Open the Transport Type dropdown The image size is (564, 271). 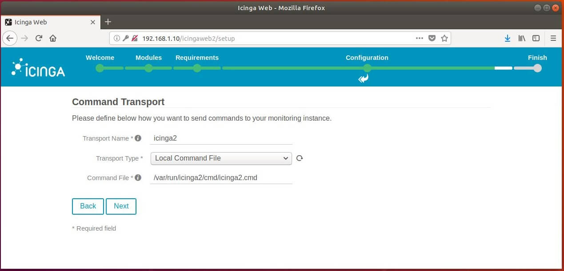point(221,158)
